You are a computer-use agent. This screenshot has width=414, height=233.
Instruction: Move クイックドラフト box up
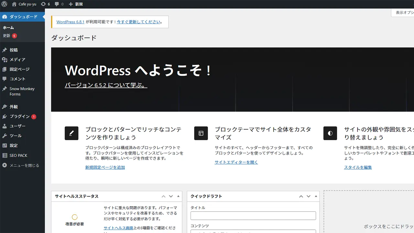click(301, 196)
